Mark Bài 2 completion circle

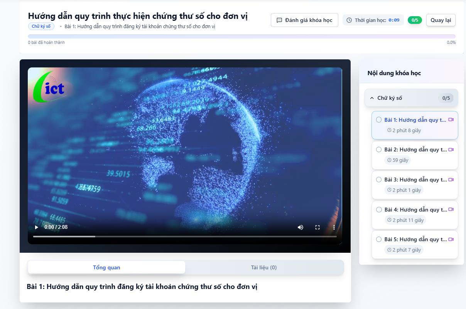pos(379,149)
